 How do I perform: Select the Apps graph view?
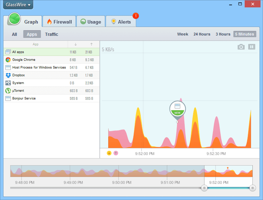click(32, 34)
